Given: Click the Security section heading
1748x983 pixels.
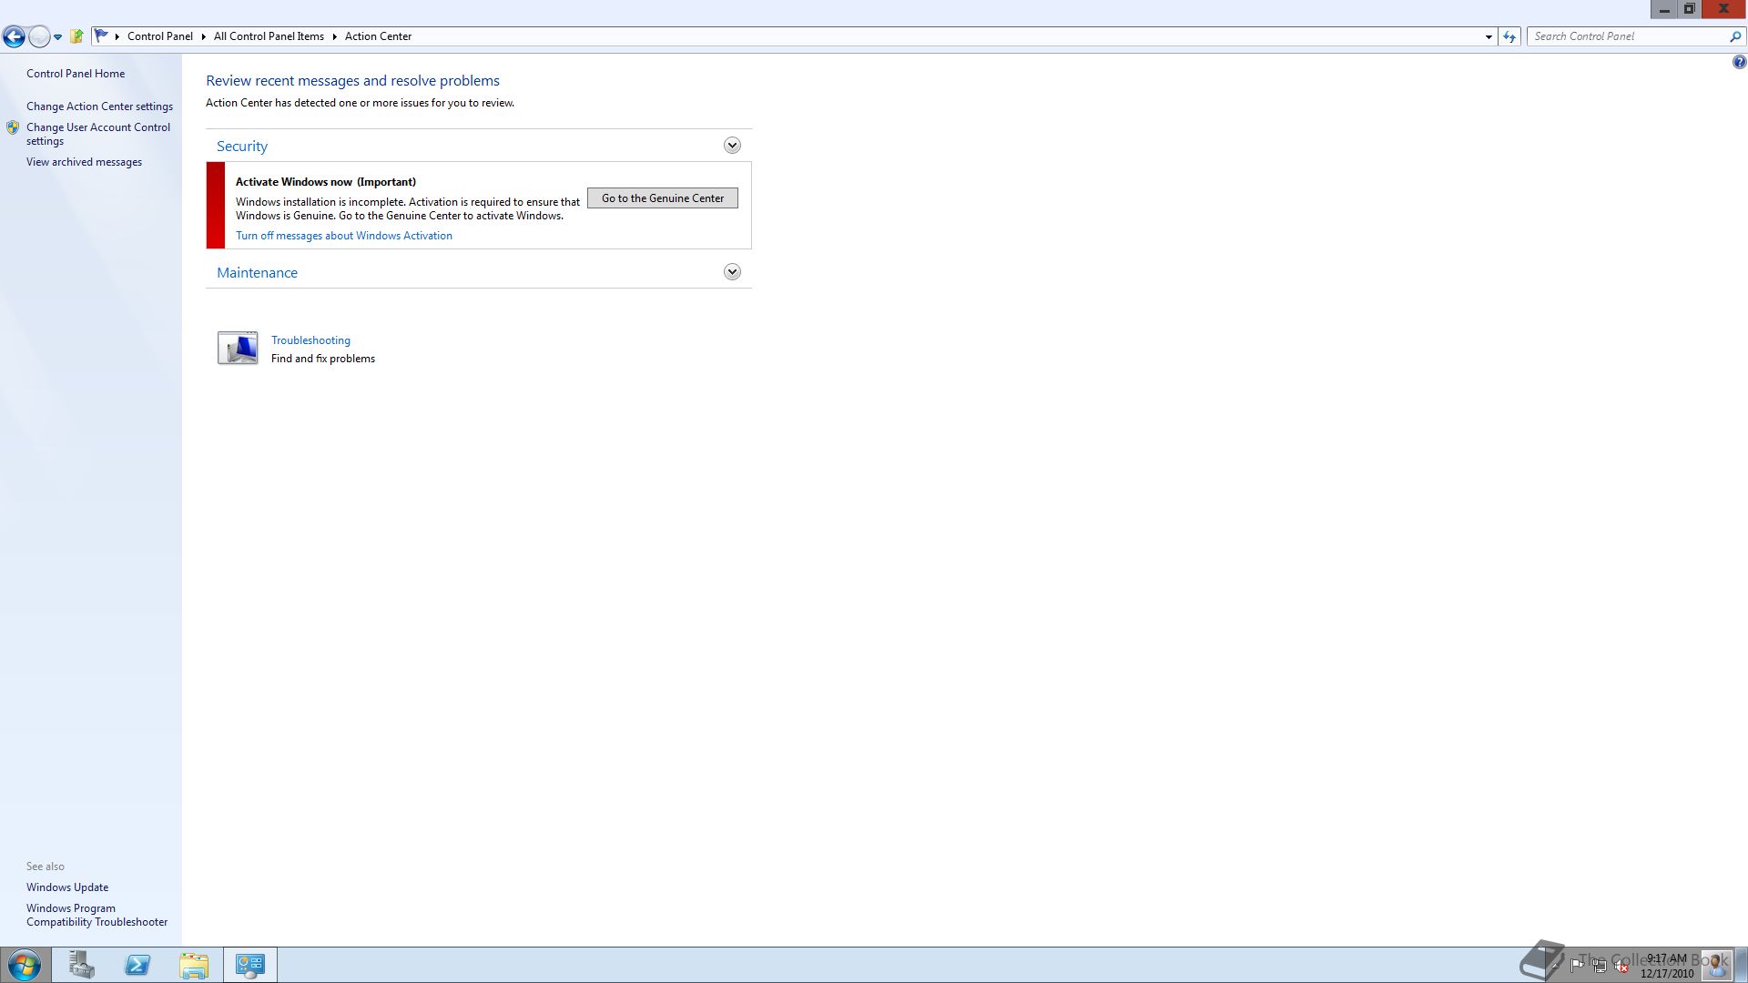Looking at the screenshot, I should (x=242, y=147).
